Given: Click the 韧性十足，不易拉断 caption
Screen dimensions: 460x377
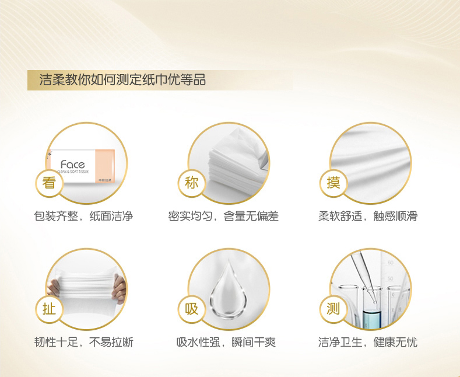Looking at the screenshot, I should [x=83, y=343].
